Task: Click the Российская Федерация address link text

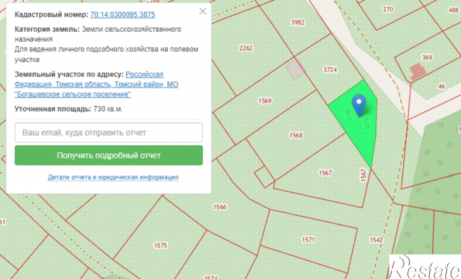Action: click(89, 79)
